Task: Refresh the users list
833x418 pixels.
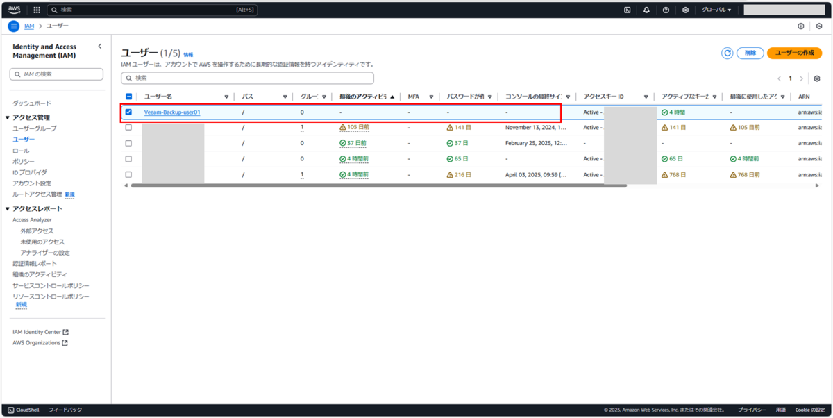Action: pos(727,53)
